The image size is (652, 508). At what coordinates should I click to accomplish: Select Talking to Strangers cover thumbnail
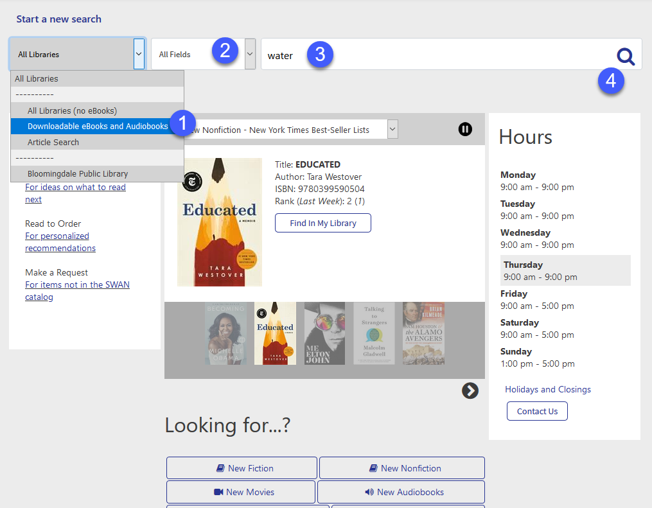coord(374,333)
